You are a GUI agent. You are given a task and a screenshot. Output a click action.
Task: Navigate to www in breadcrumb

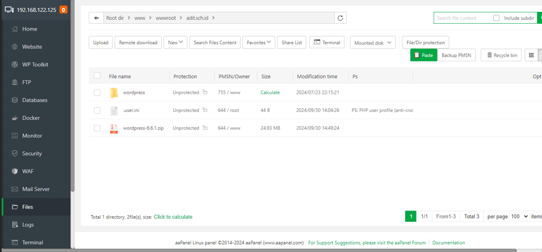(140, 18)
